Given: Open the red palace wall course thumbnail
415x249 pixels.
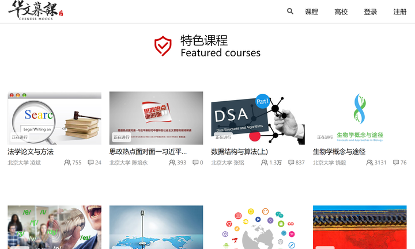Looking at the screenshot, I should click(x=360, y=227).
